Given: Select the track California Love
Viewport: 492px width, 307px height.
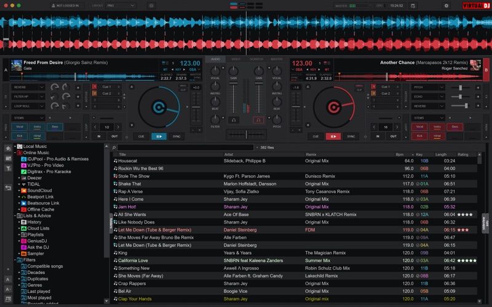Looking at the screenshot, I should [295, 260].
